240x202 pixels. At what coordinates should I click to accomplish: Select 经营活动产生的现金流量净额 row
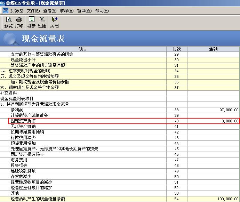pyautogui.click(x=120, y=199)
